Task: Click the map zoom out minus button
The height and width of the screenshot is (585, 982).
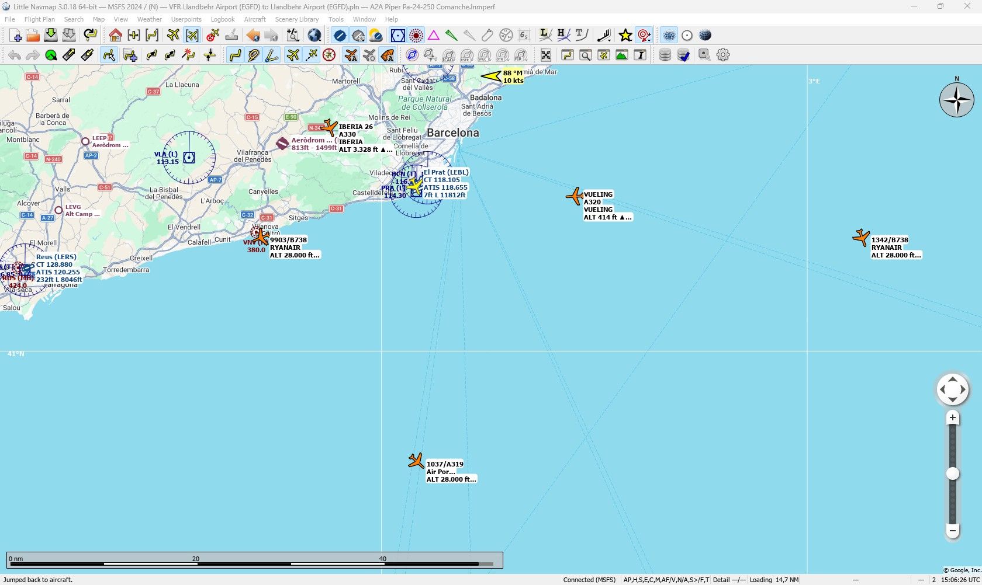Action: (953, 531)
